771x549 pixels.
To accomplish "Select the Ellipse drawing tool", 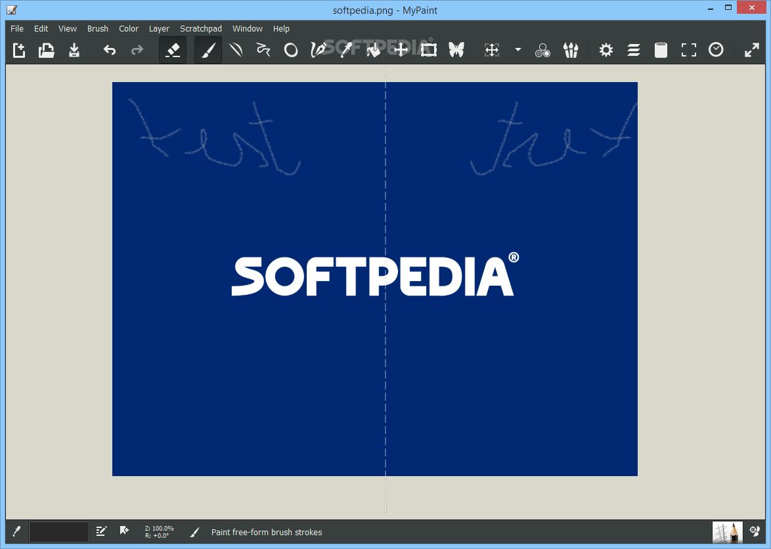I will click(291, 50).
